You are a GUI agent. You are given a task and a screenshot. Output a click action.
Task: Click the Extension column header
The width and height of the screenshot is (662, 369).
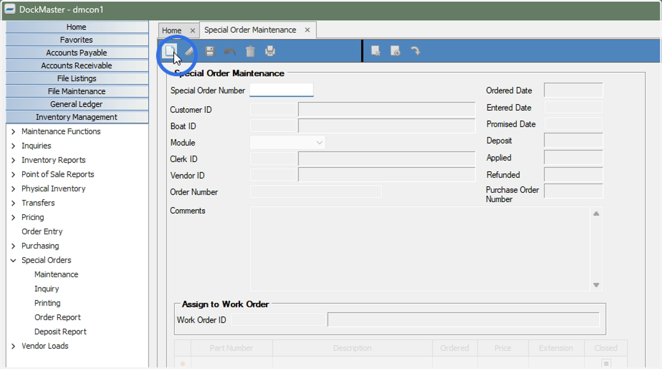tap(556, 348)
